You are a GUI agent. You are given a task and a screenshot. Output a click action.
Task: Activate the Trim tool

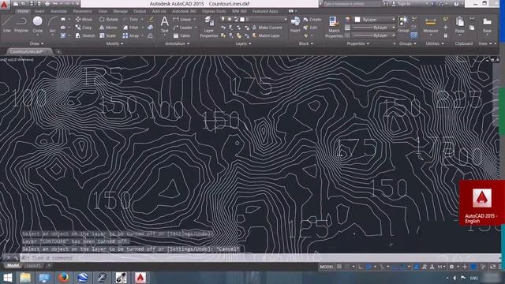131,19
